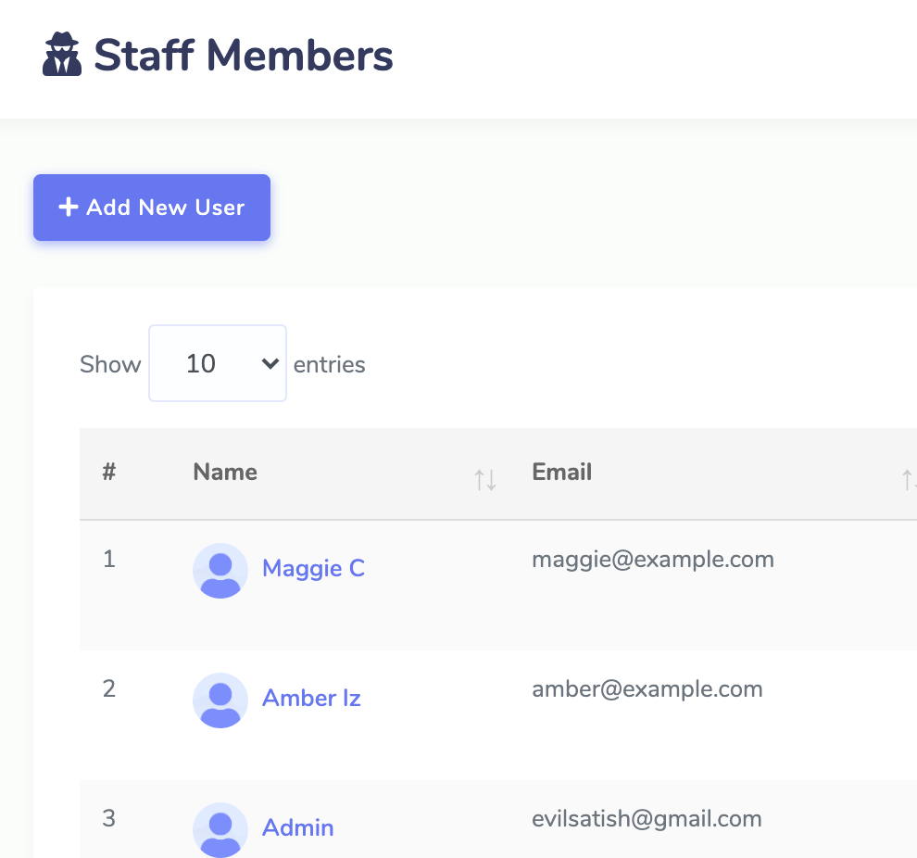The image size is (917, 858).
Task: Click the Add New User button
Action: click(x=152, y=207)
